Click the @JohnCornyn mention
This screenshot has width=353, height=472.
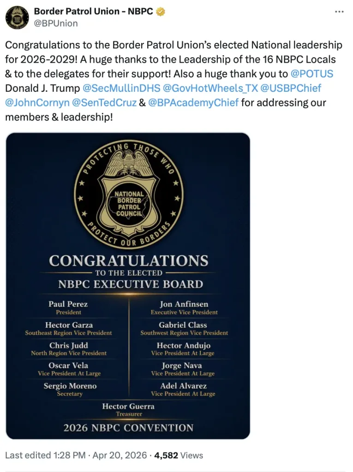coord(36,102)
